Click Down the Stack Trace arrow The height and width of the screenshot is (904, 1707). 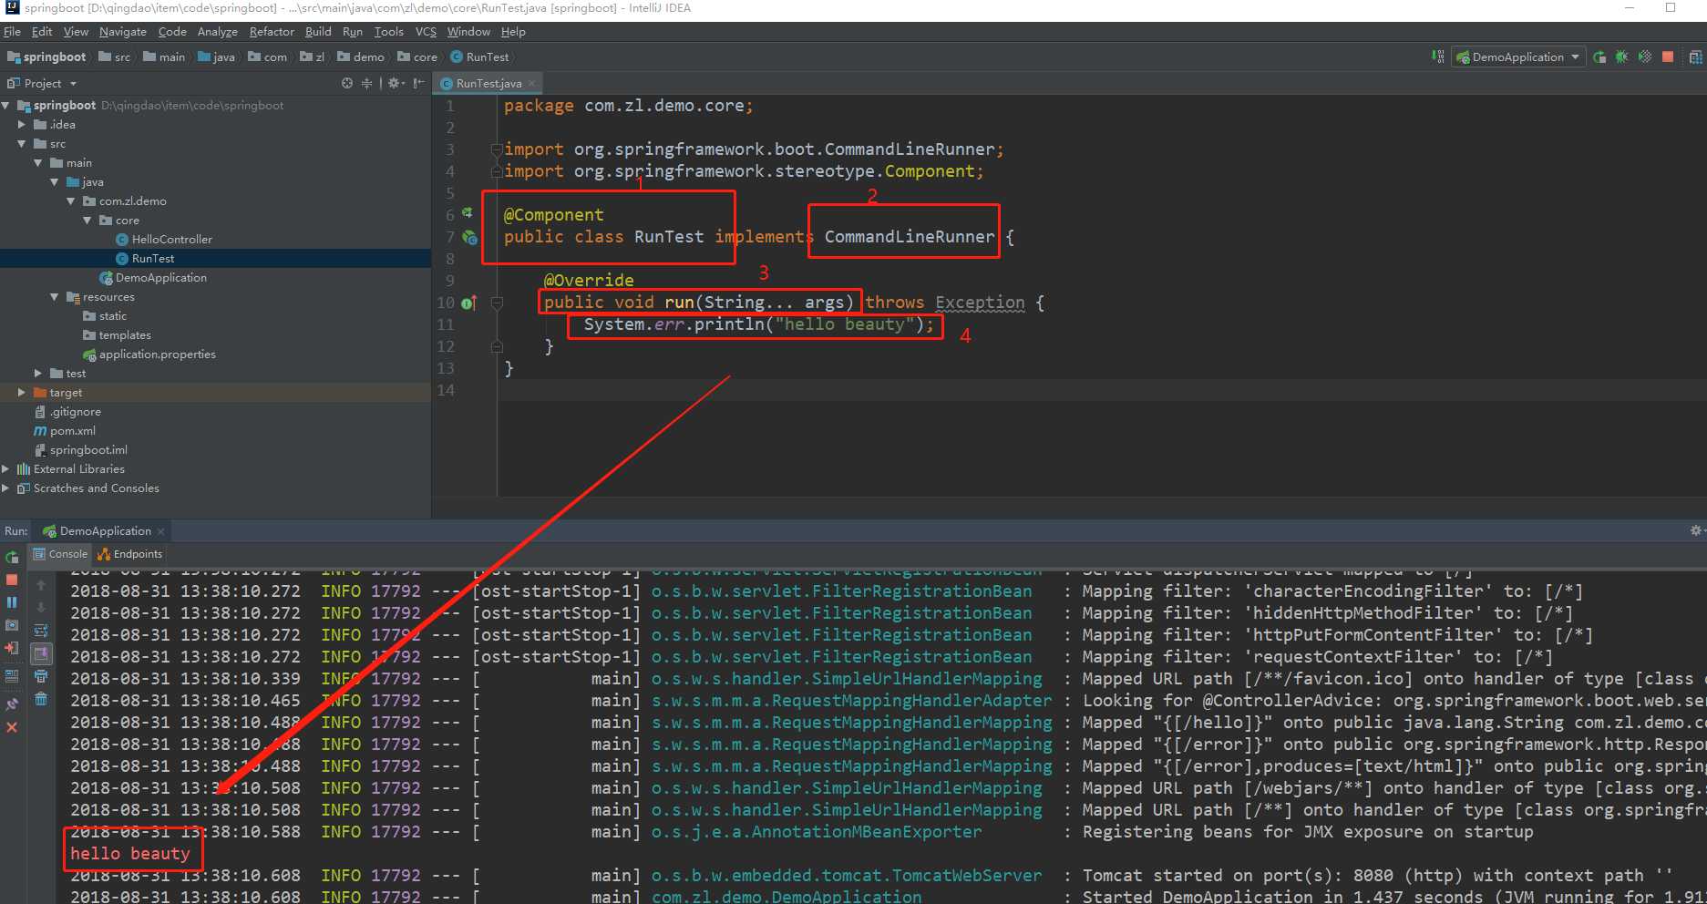coord(41,608)
